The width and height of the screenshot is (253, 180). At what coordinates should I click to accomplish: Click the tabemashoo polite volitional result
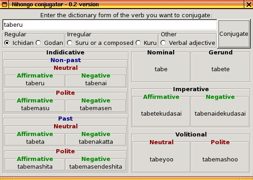point(220,160)
